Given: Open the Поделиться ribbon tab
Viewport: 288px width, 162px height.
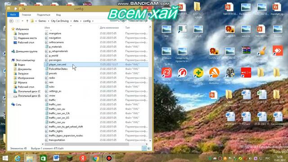Looking at the screenshot, I should 44,15.
